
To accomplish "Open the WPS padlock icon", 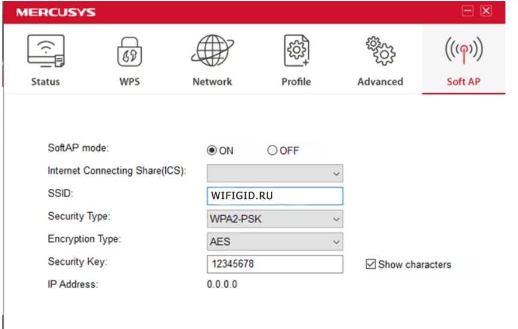I will [x=130, y=52].
